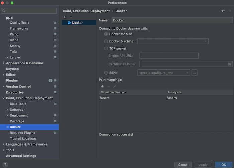234x168 pixels.
Task: Go back using the left arrow
Action: pos(223,11)
